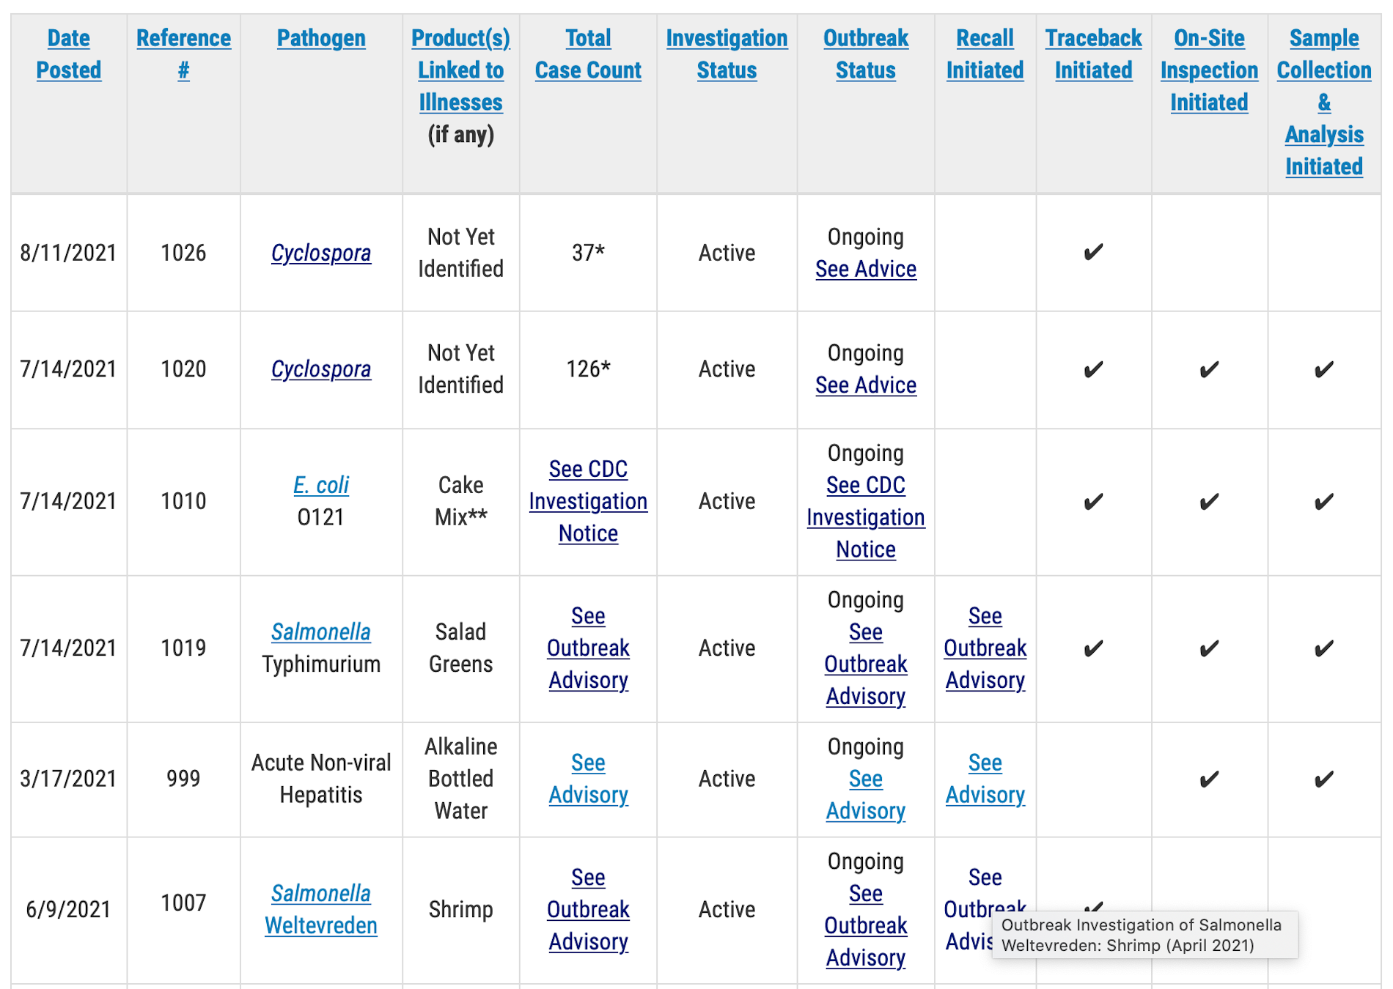Screen dimensions: 1393x989
Task: Click the Outbreak Status column header
Action: point(866,54)
